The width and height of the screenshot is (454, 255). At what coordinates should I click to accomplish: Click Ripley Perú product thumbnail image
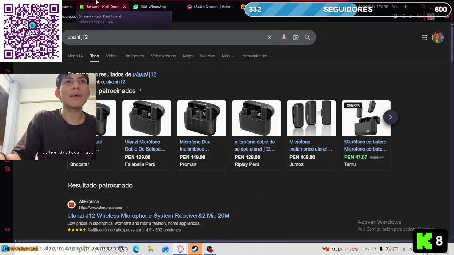pyautogui.click(x=256, y=118)
